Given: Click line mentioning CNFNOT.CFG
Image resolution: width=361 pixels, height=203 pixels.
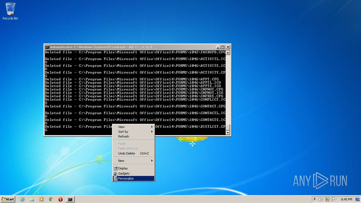Looking at the screenshot, I should [134, 89].
